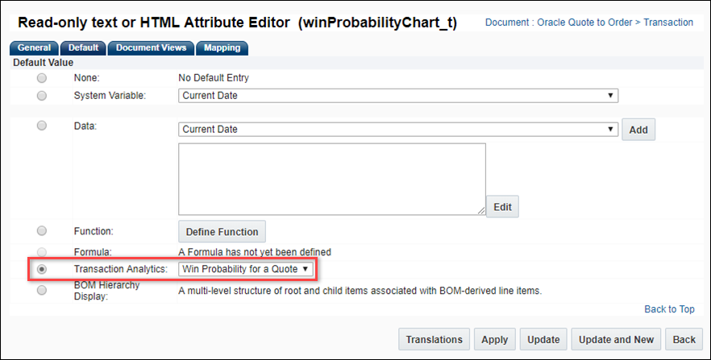
Task: Enable the Function radio option
Action: 42,231
